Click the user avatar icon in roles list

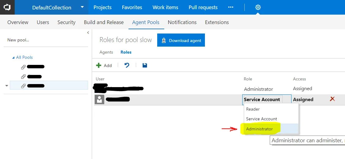(99, 99)
